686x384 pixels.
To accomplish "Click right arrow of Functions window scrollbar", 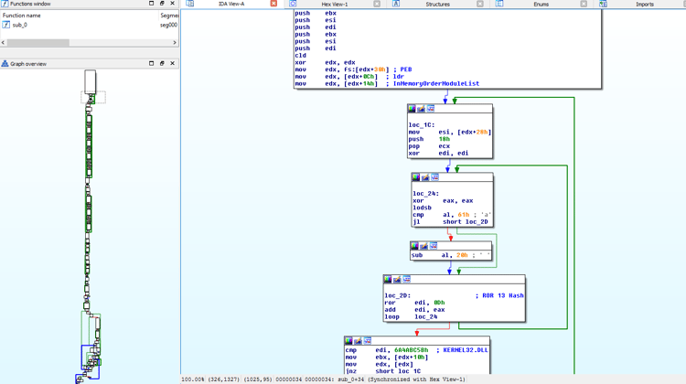I will tap(175, 42).
